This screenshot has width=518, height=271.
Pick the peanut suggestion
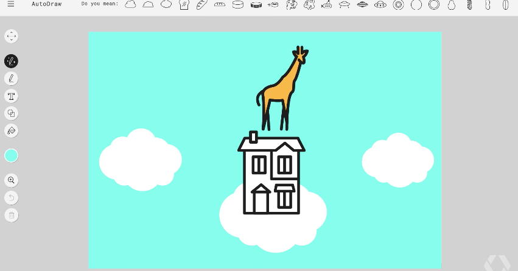(x=488, y=5)
